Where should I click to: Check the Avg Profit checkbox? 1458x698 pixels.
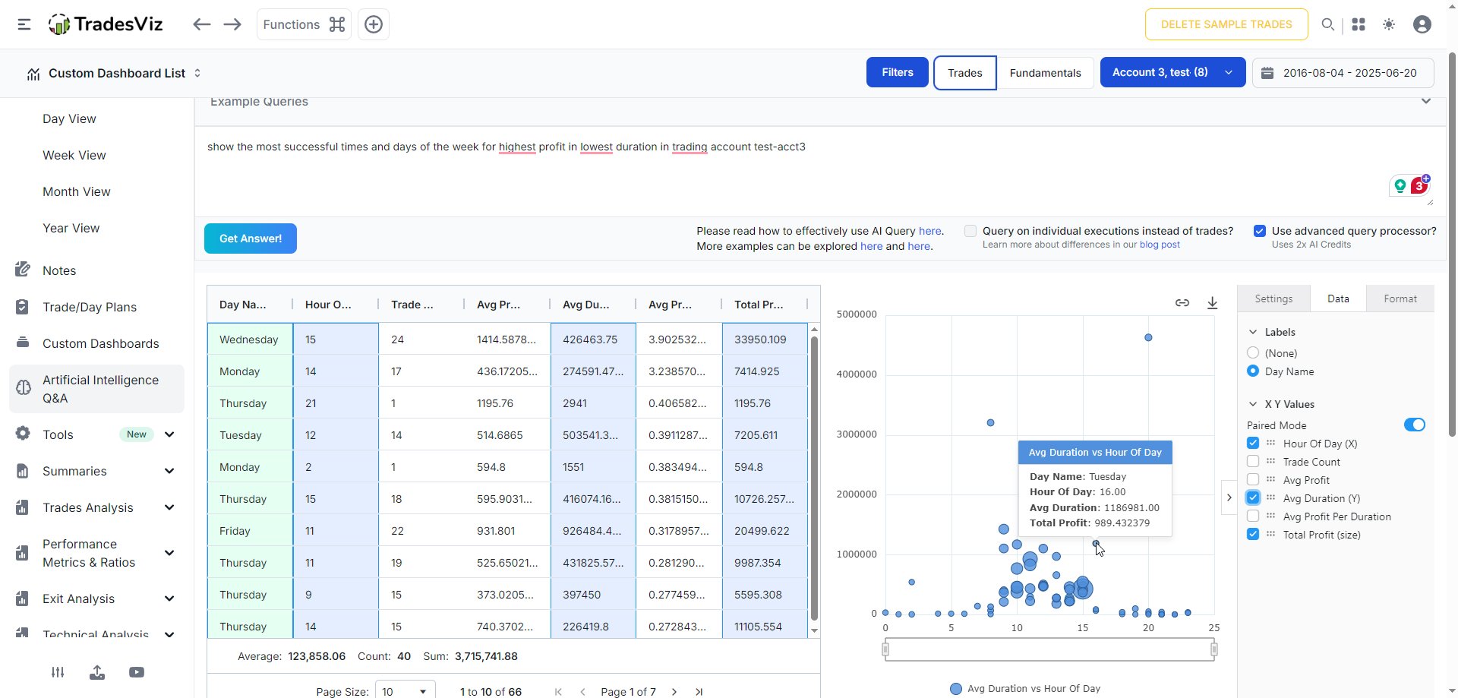click(1253, 479)
